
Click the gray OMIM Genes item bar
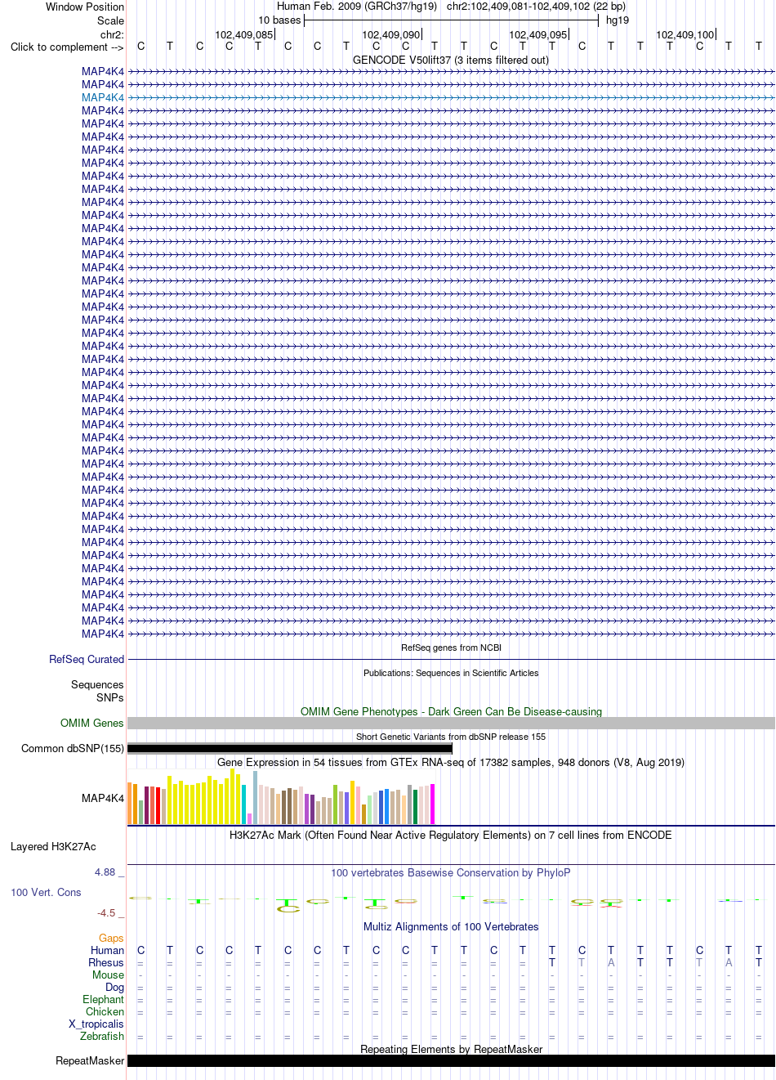[x=451, y=724]
